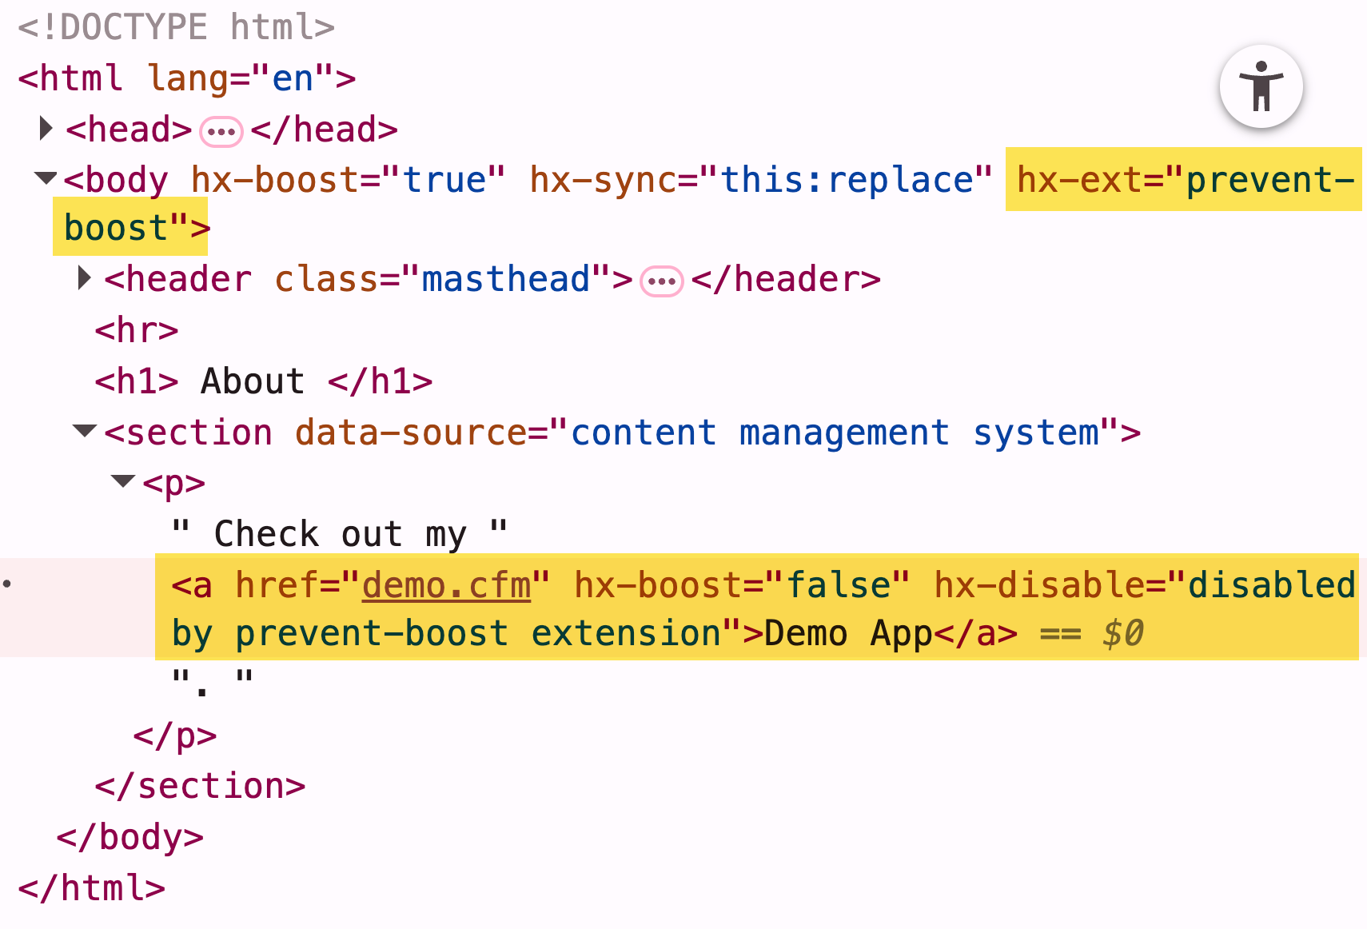This screenshot has width=1367, height=929.
Task: Click the hx-disable attribute on the anchor
Action: 1145,585
